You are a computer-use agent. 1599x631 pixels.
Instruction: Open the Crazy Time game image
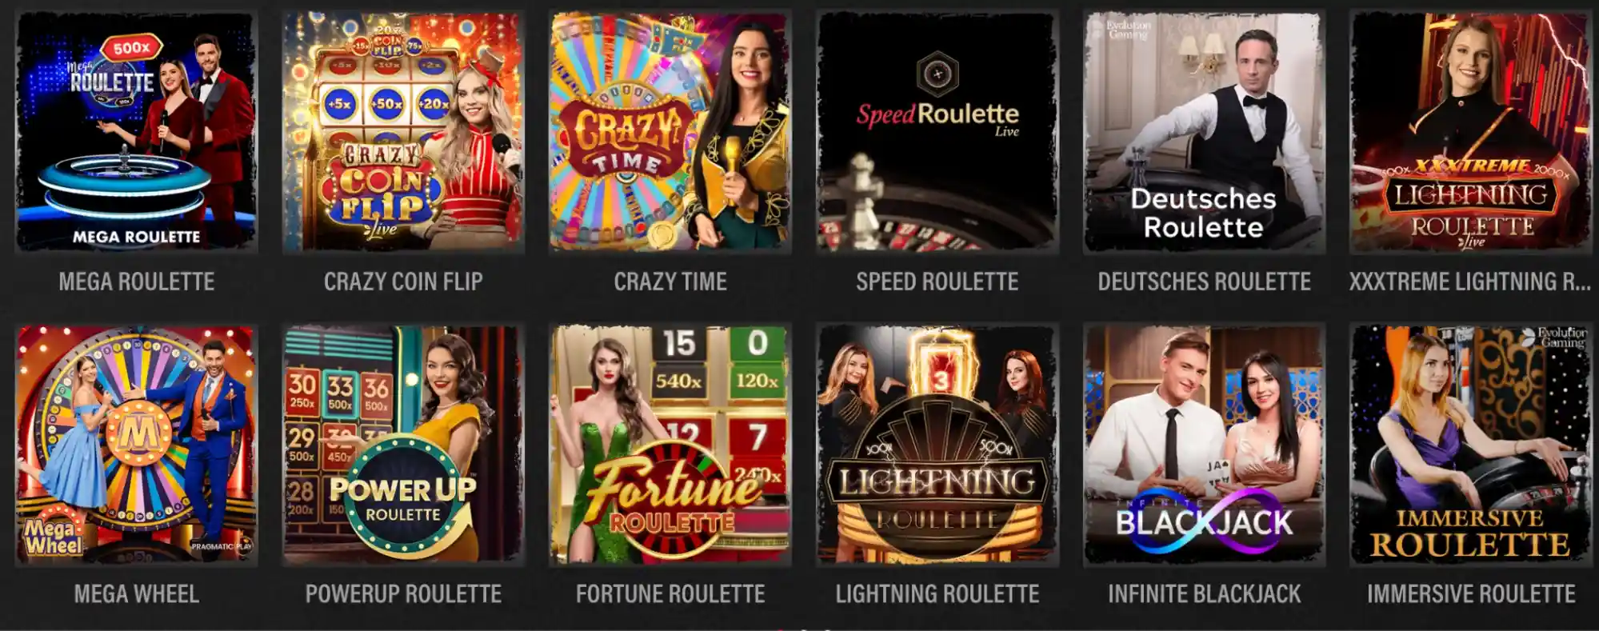[670, 132]
